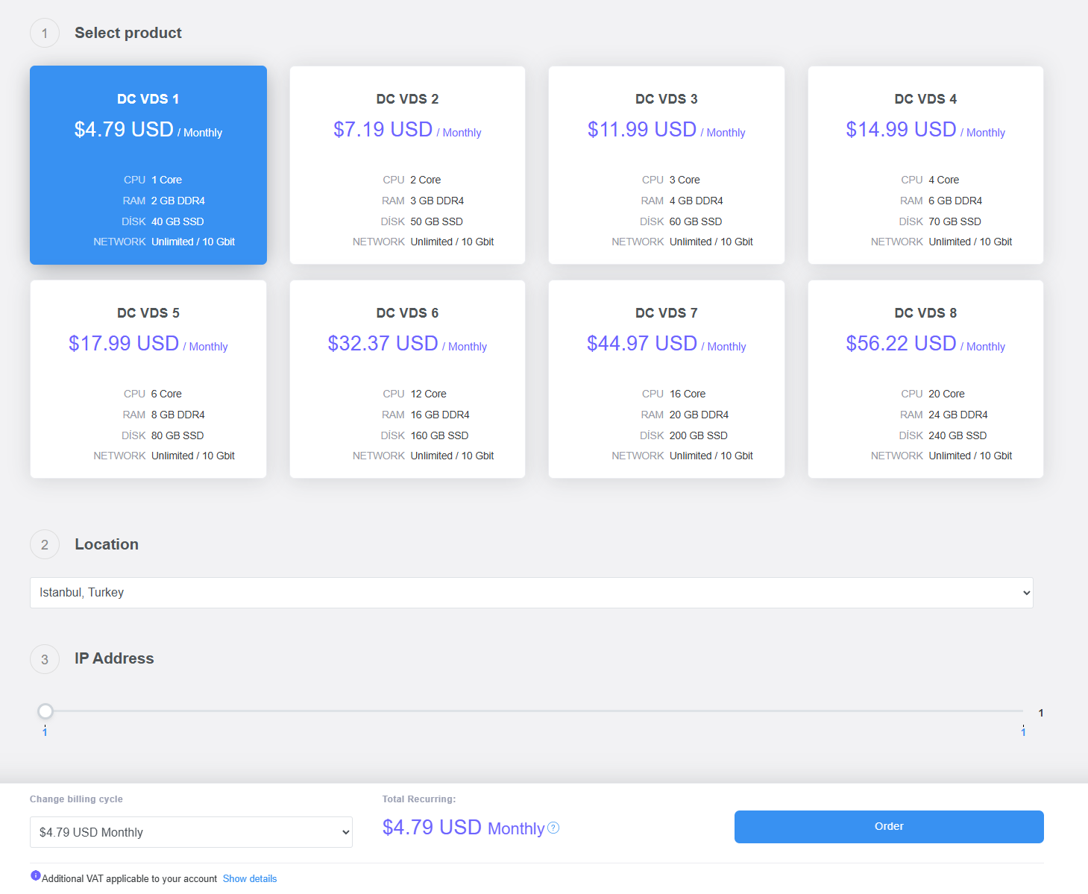
Task: Pick the DC VDS 3 product card
Action: 666,165
